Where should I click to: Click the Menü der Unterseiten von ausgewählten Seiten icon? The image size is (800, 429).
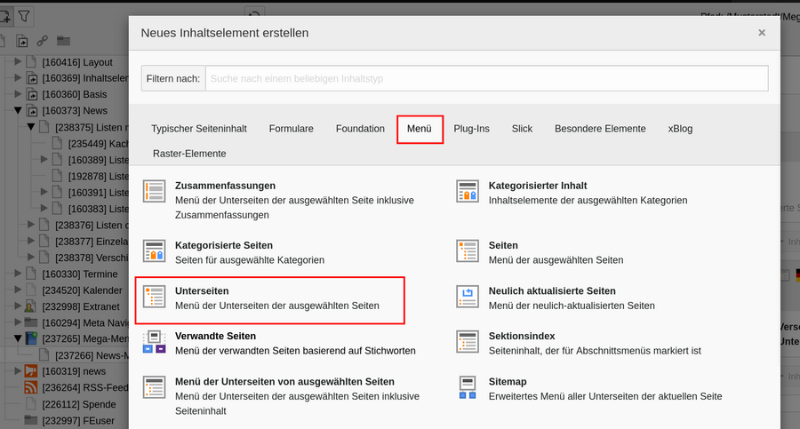pyautogui.click(x=154, y=387)
